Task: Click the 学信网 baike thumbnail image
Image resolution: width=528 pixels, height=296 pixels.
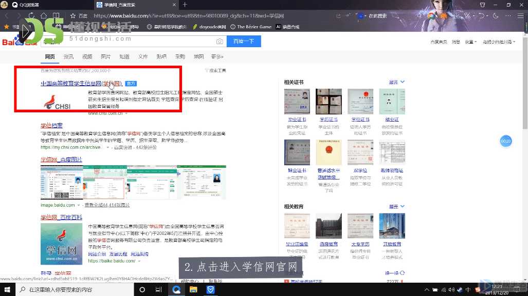Action: click(x=61, y=244)
